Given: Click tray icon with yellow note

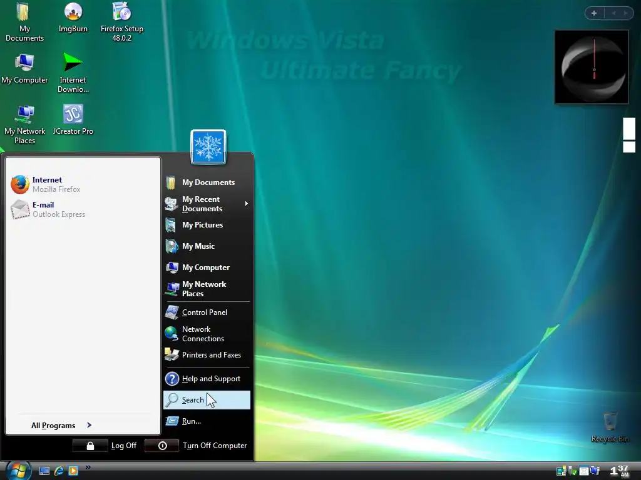Looking at the screenshot, I should [562, 471].
